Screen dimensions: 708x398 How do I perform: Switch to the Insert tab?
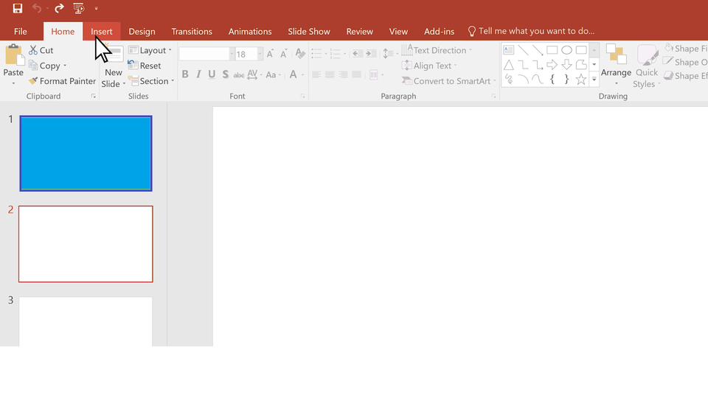(102, 32)
